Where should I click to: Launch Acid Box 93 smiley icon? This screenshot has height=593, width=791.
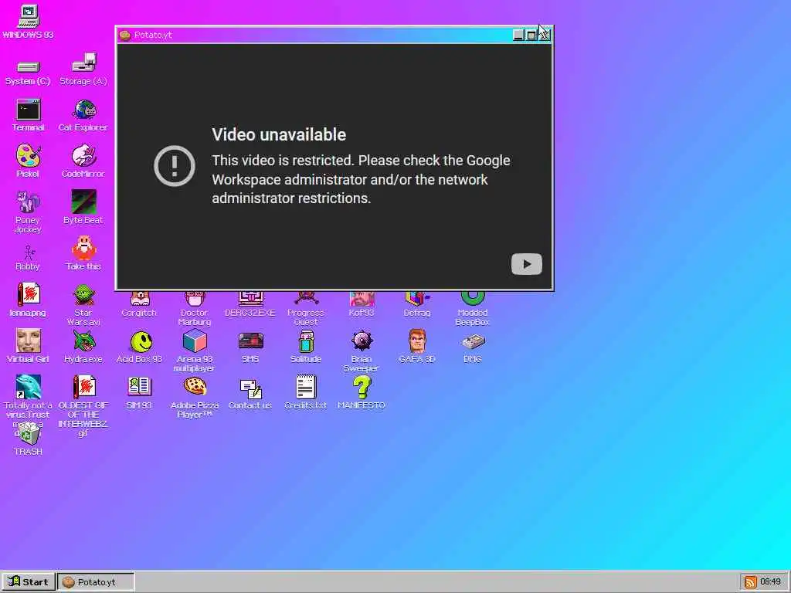[140, 341]
